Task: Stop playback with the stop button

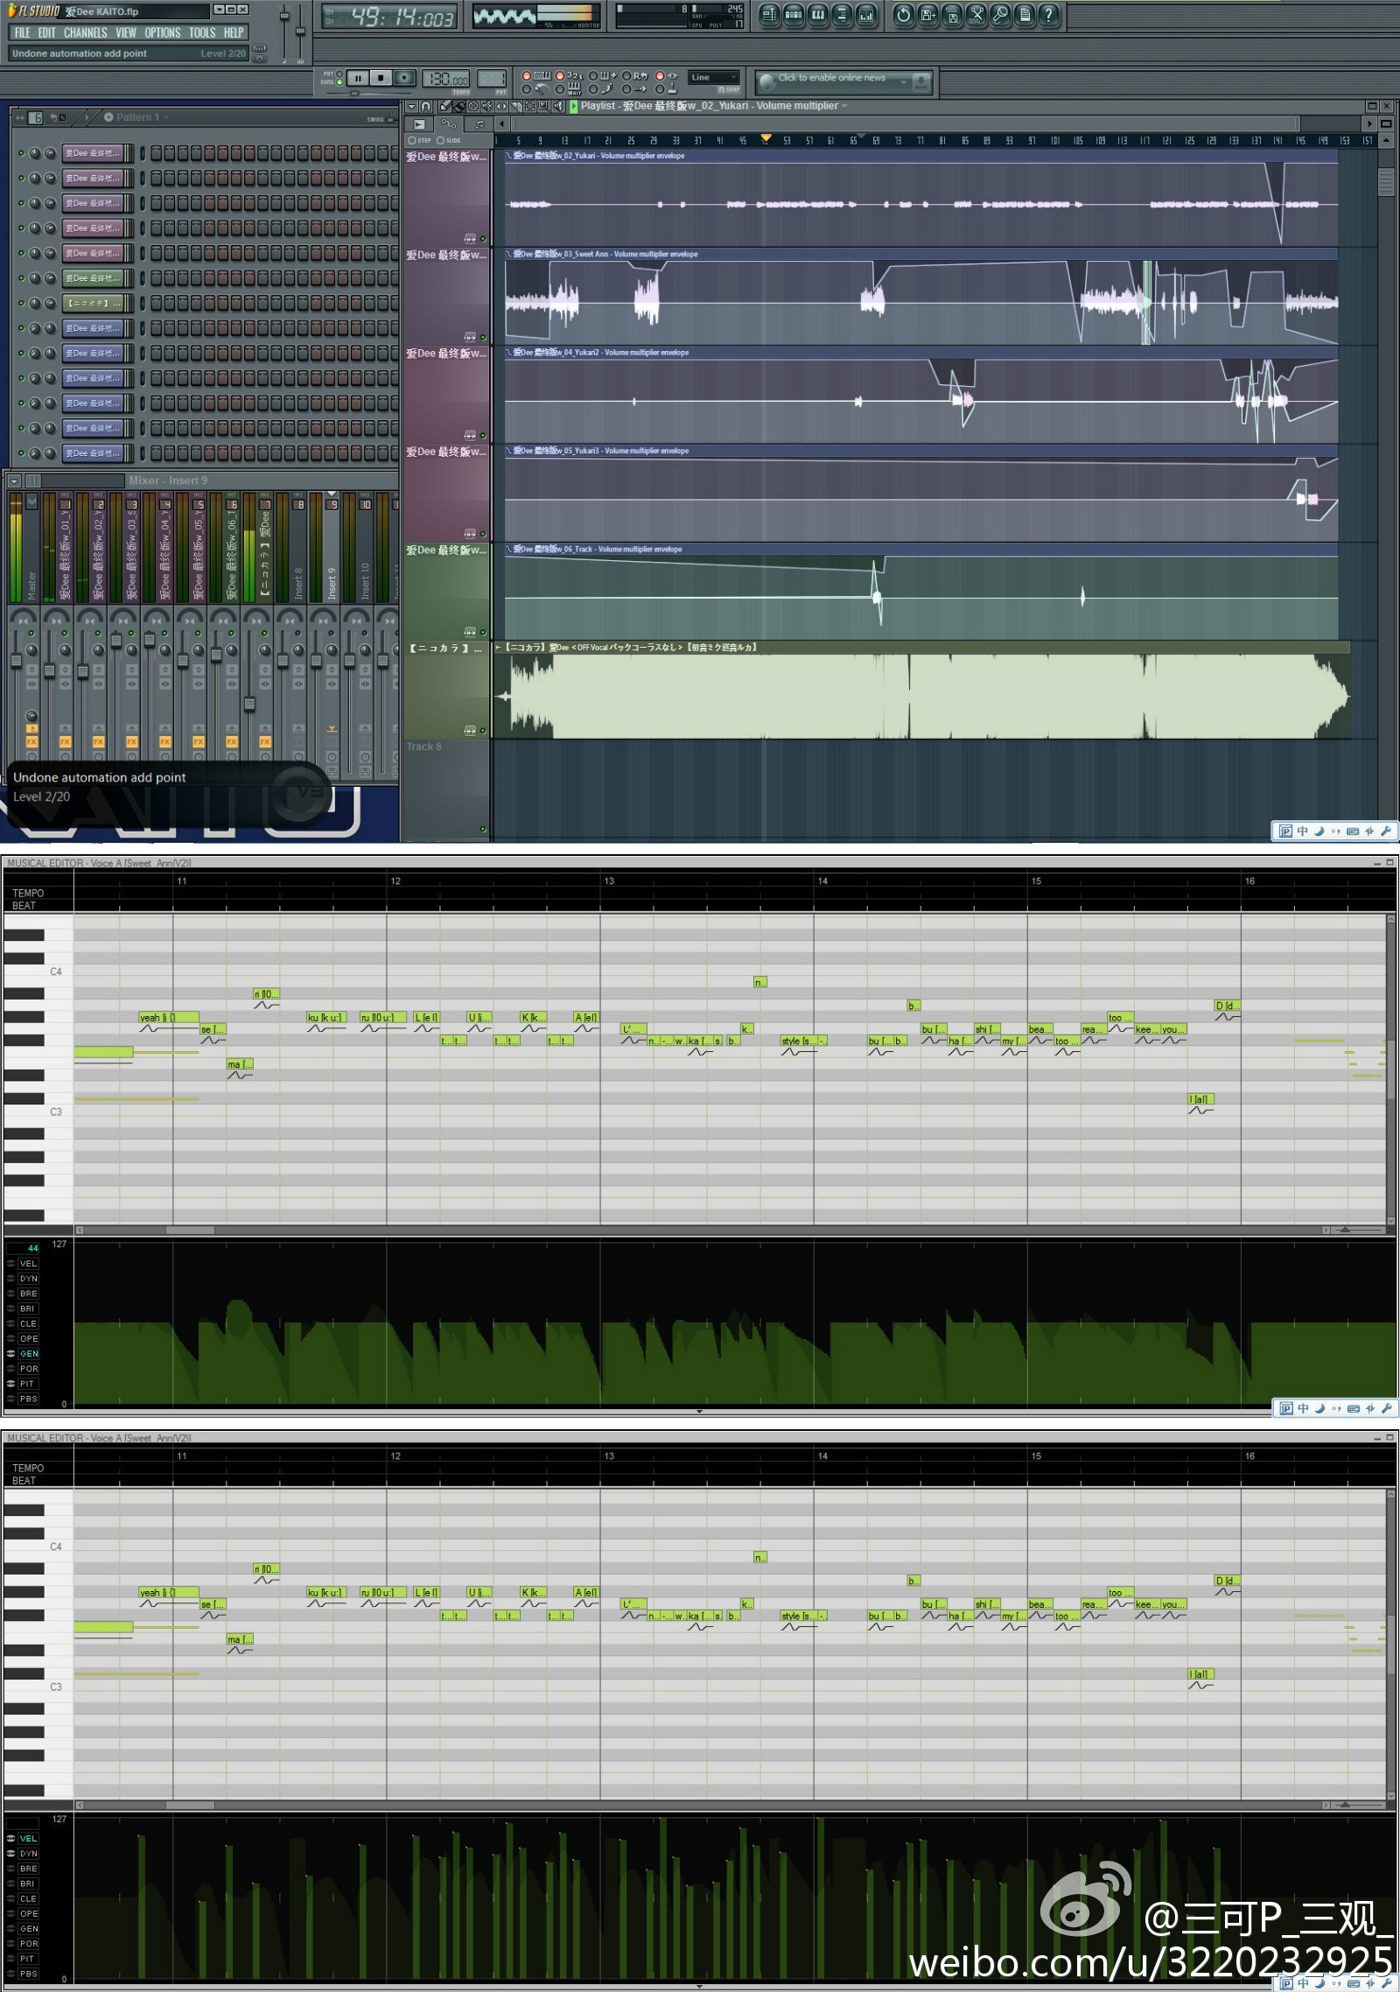Action: tap(381, 78)
